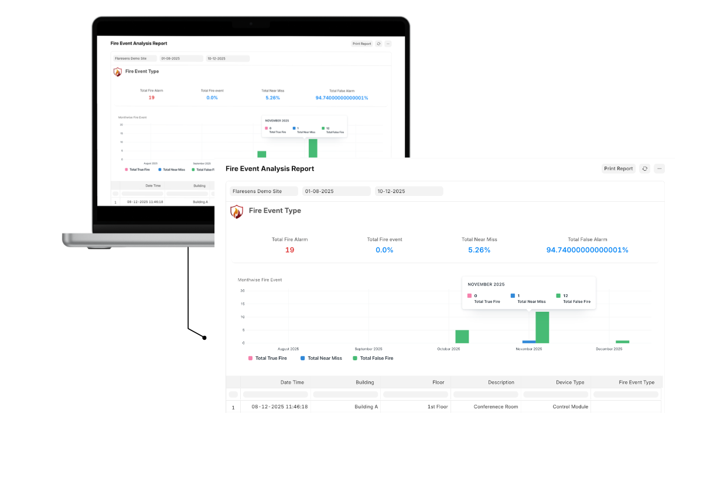Open the three-dot menu on the laptop screen
This screenshot has height=503, width=703.
(x=387, y=44)
